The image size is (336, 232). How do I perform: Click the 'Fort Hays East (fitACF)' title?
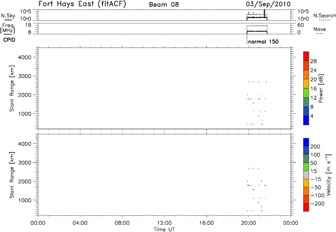pos(82,4)
